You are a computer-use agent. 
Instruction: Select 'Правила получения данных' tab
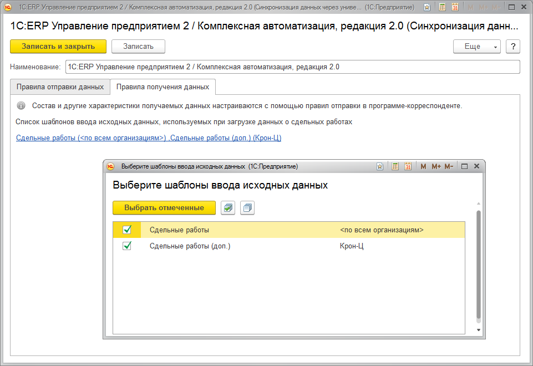163,87
